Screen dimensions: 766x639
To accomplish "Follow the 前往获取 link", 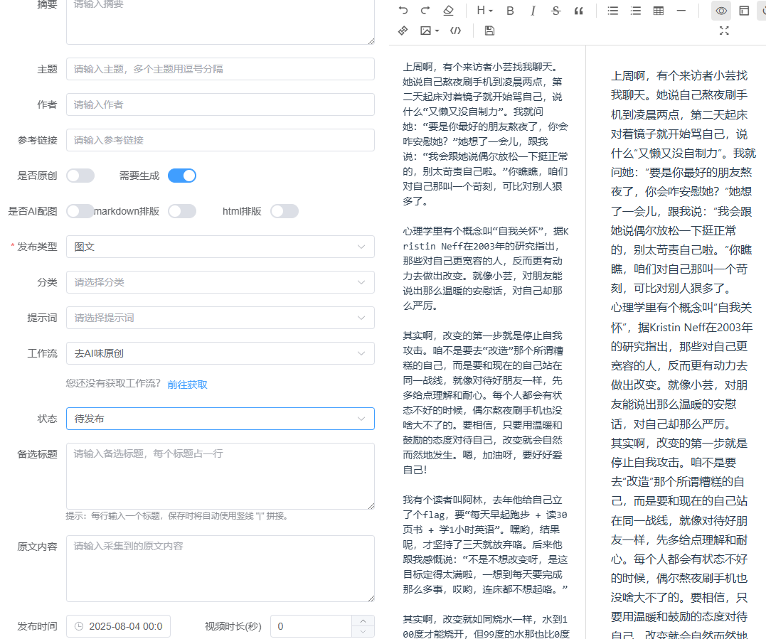I will [187, 385].
